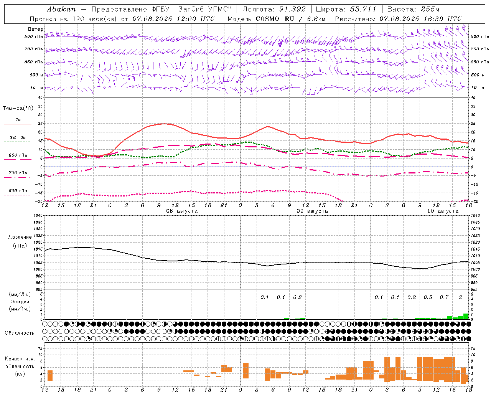
Task: Click the "Рассчитано: 07.08.2025 16:39 UTC" text
Action: coord(398,19)
